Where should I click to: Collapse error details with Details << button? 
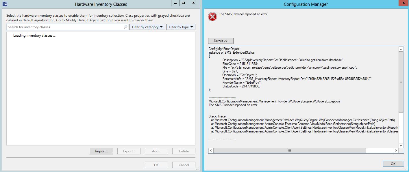click(x=221, y=41)
